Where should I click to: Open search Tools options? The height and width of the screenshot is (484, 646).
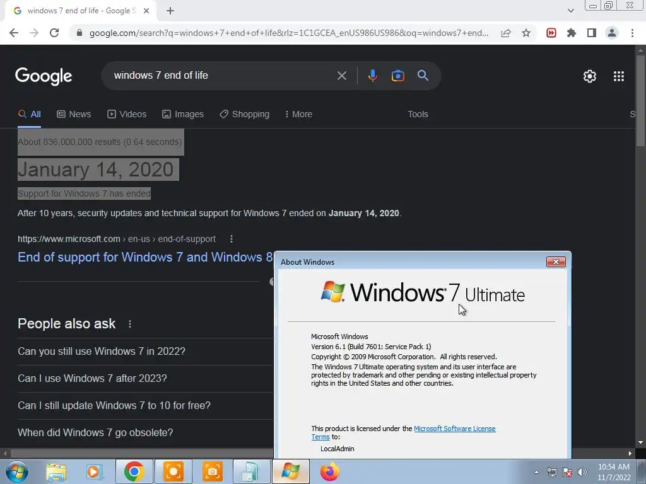tap(418, 115)
